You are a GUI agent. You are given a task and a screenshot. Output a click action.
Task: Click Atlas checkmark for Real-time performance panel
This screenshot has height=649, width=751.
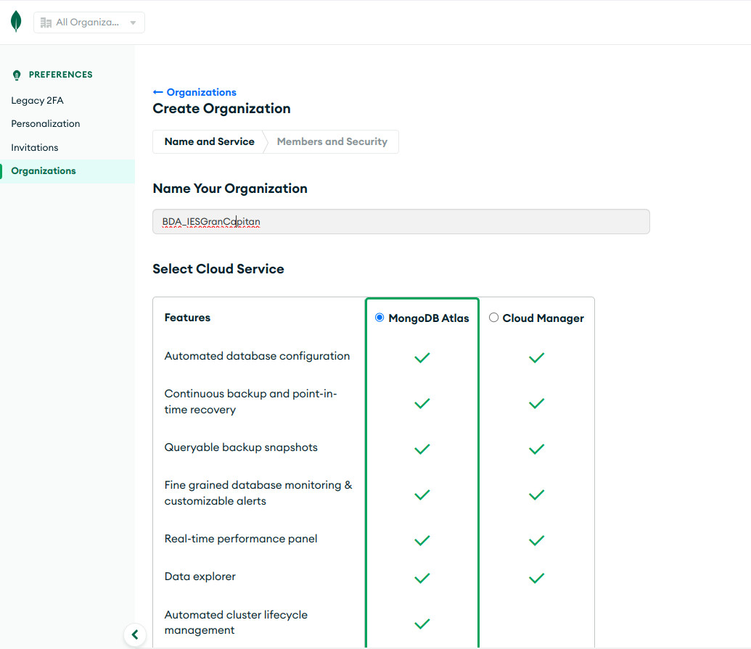422,540
